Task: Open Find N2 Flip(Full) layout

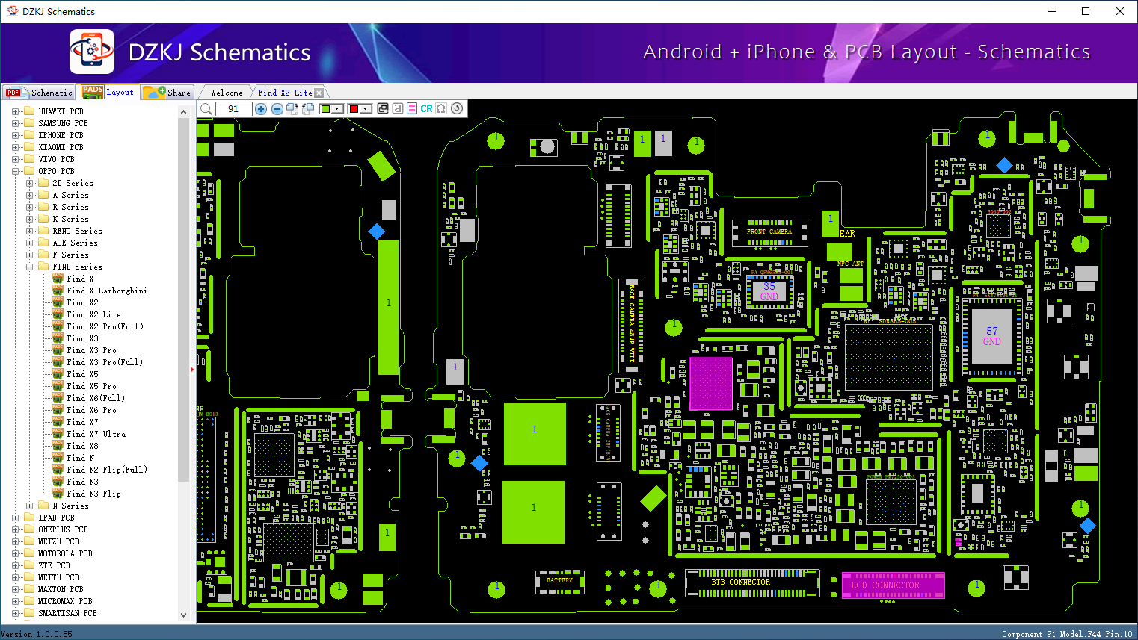Action: [107, 470]
